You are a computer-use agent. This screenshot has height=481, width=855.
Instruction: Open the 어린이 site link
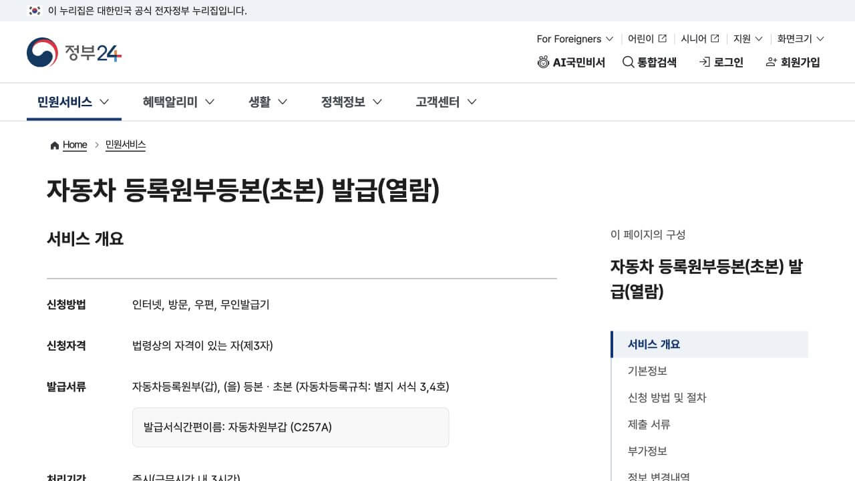[647, 39]
